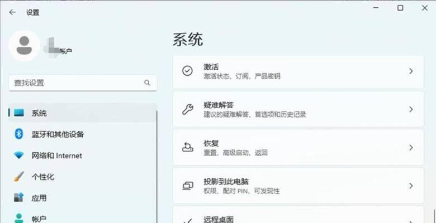Select the 系统 monitor icon in sidebar
This screenshot has height=223, width=436.
19,113
